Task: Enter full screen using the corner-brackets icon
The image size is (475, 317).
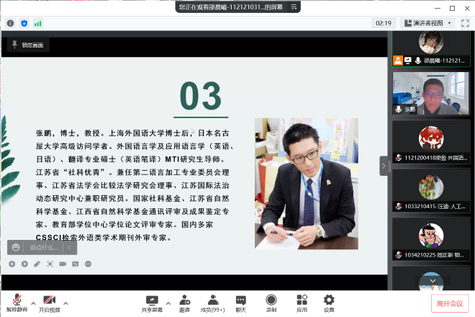Action: click(465, 23)
